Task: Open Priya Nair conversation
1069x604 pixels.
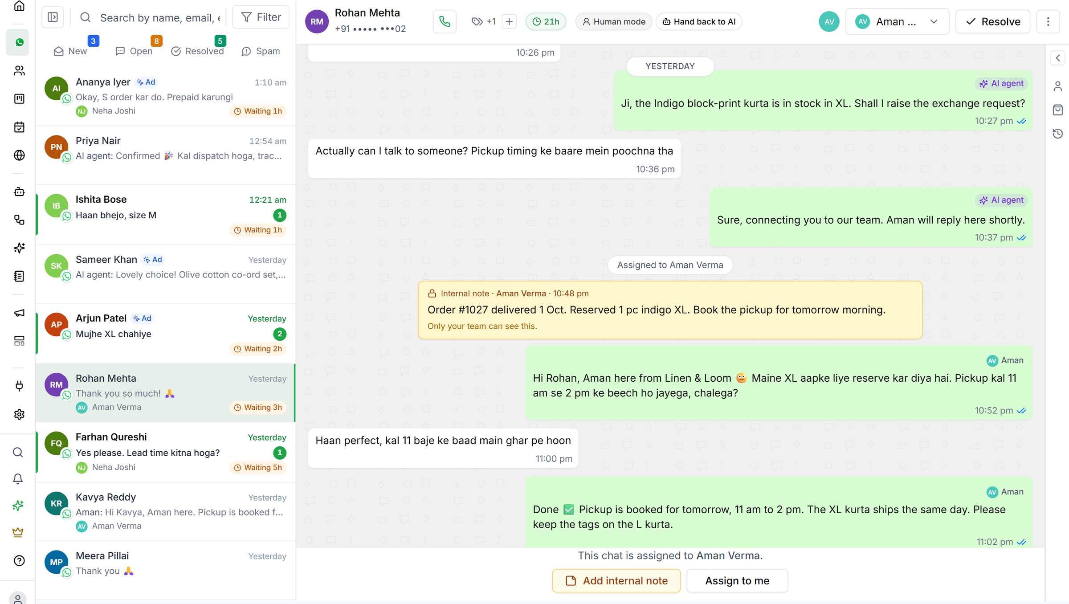Action: (x=166, y=155)
